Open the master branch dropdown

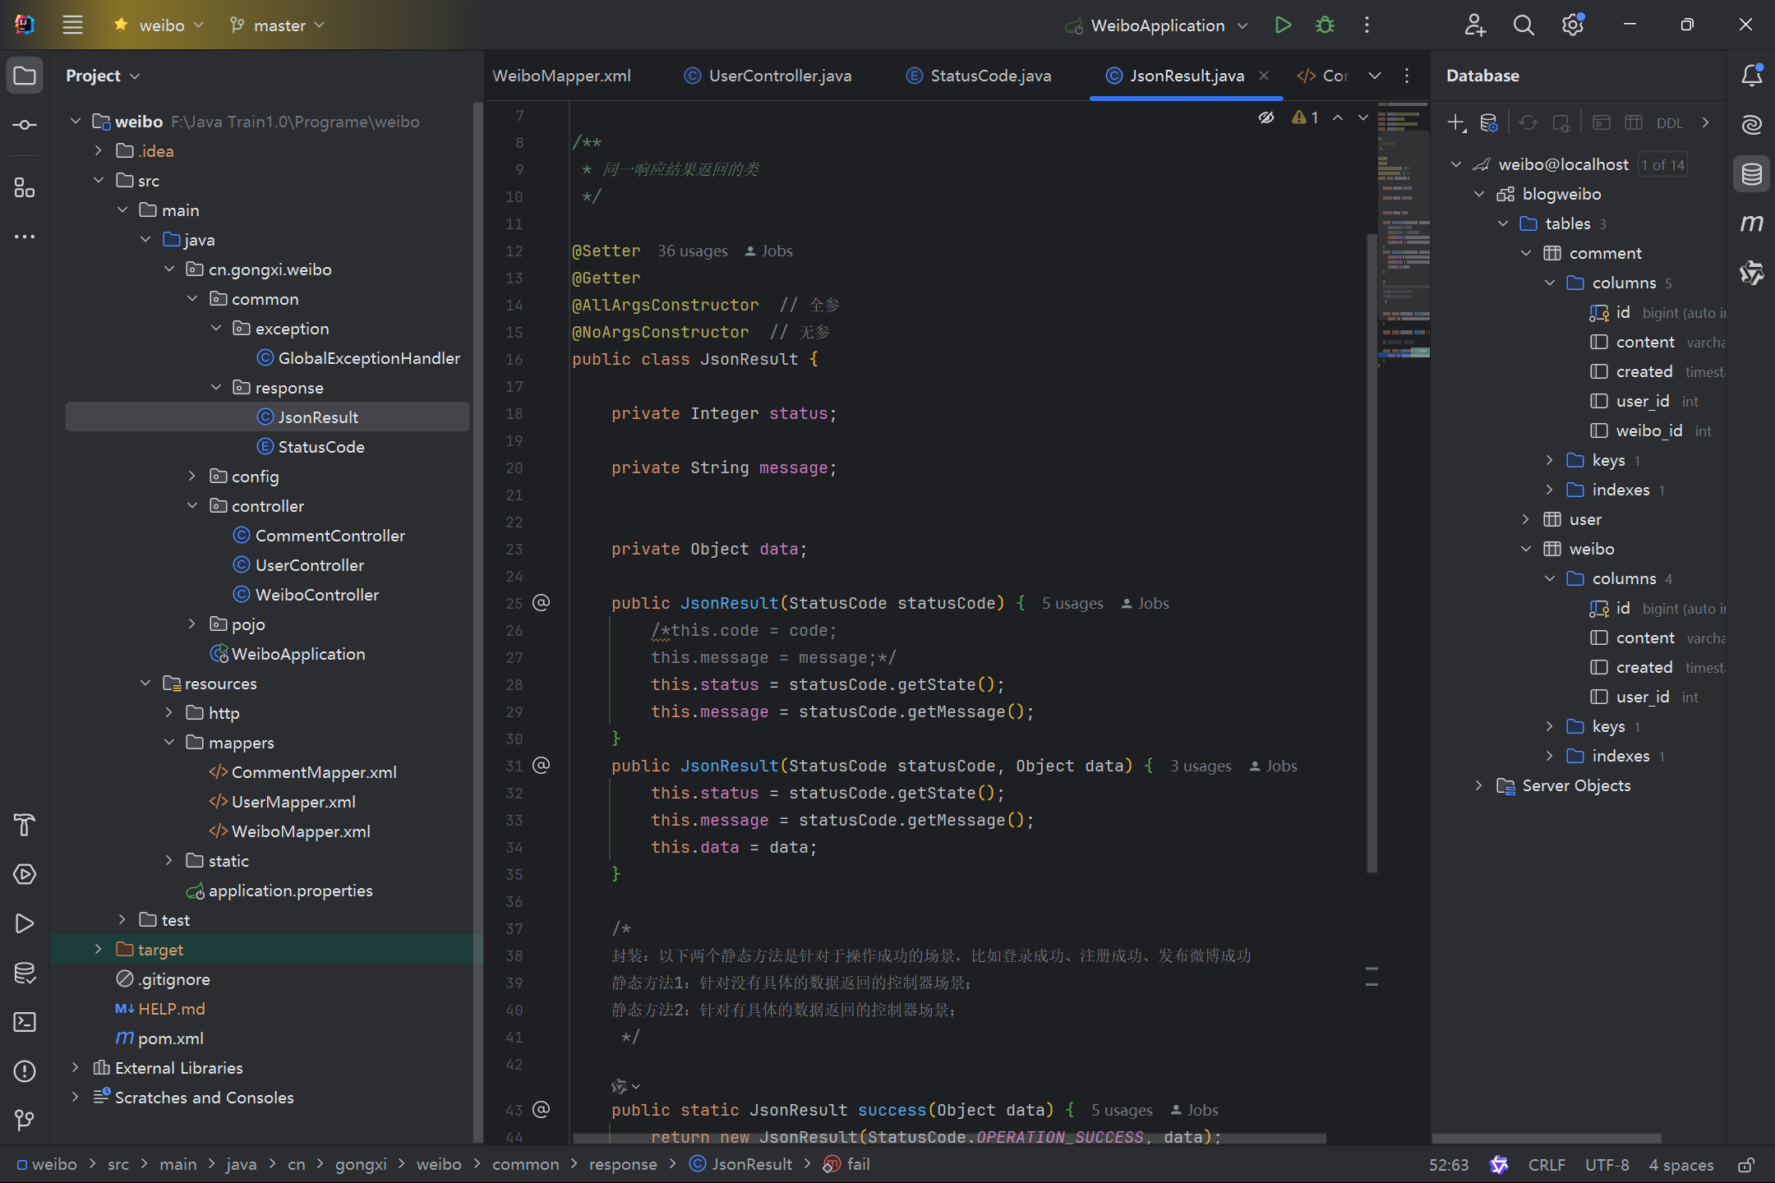pyautogui.click(x=278, y=25)
